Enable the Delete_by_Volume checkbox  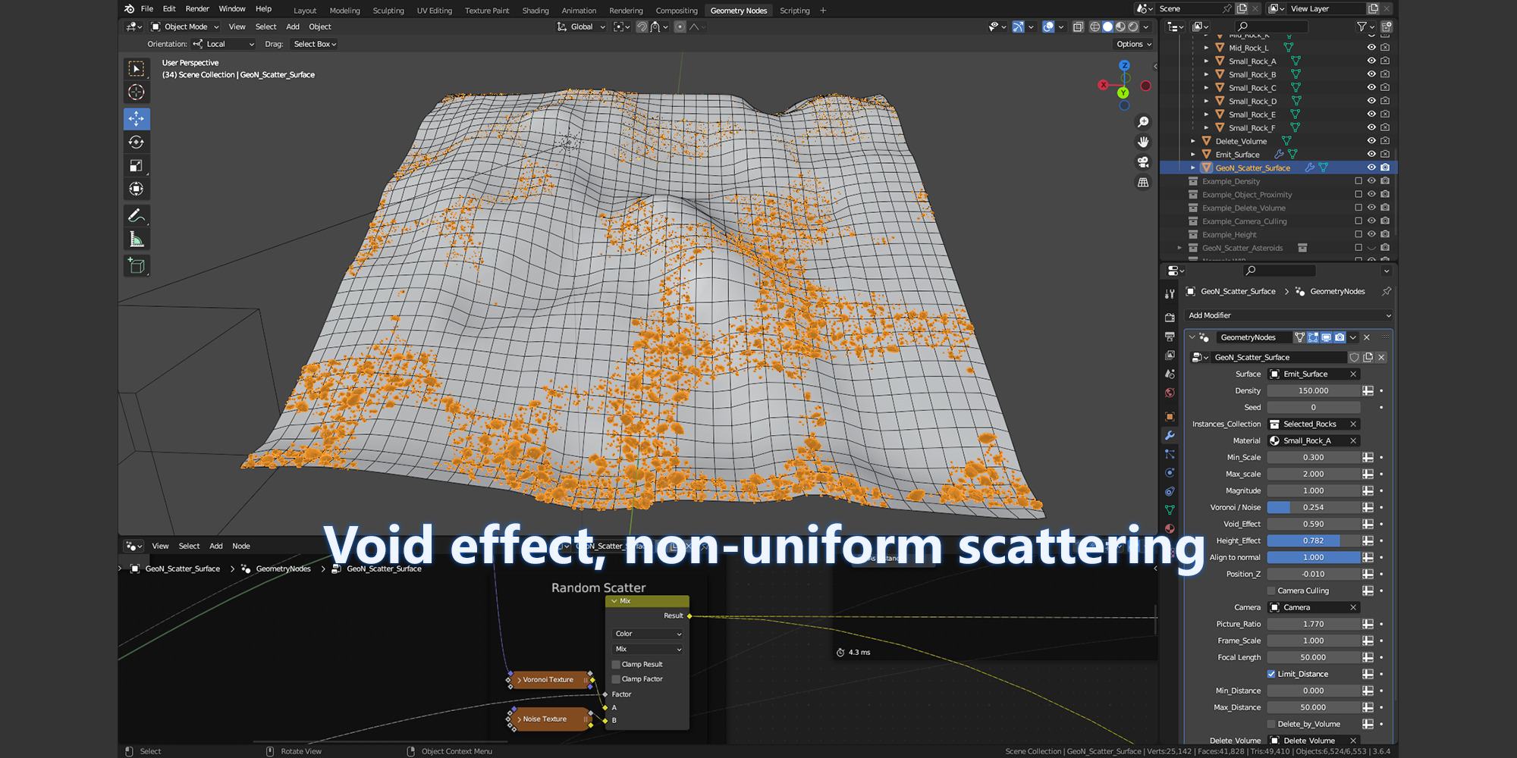pos(1271,724)
